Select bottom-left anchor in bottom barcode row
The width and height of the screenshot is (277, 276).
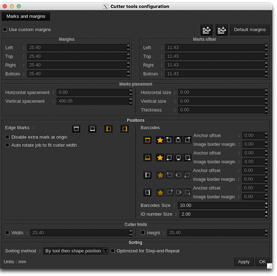pyautogui.click(x=169, y=157)
